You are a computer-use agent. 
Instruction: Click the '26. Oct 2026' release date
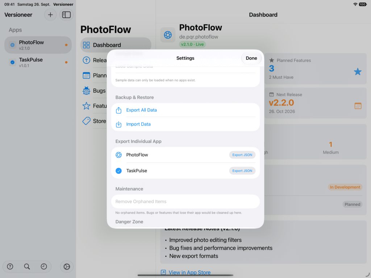coord(282,111)
